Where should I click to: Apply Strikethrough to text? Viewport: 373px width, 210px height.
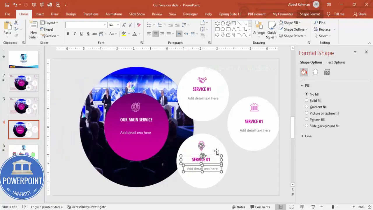coord(94,34)
